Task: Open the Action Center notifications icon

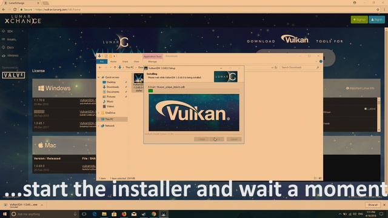Action: 381,214
